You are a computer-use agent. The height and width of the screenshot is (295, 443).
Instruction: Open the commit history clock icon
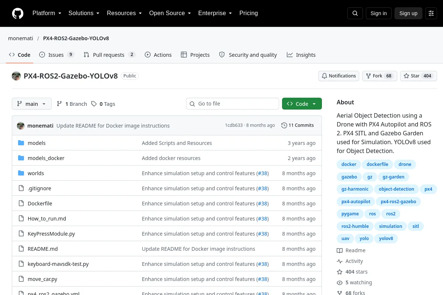click(x=284, y=125)
